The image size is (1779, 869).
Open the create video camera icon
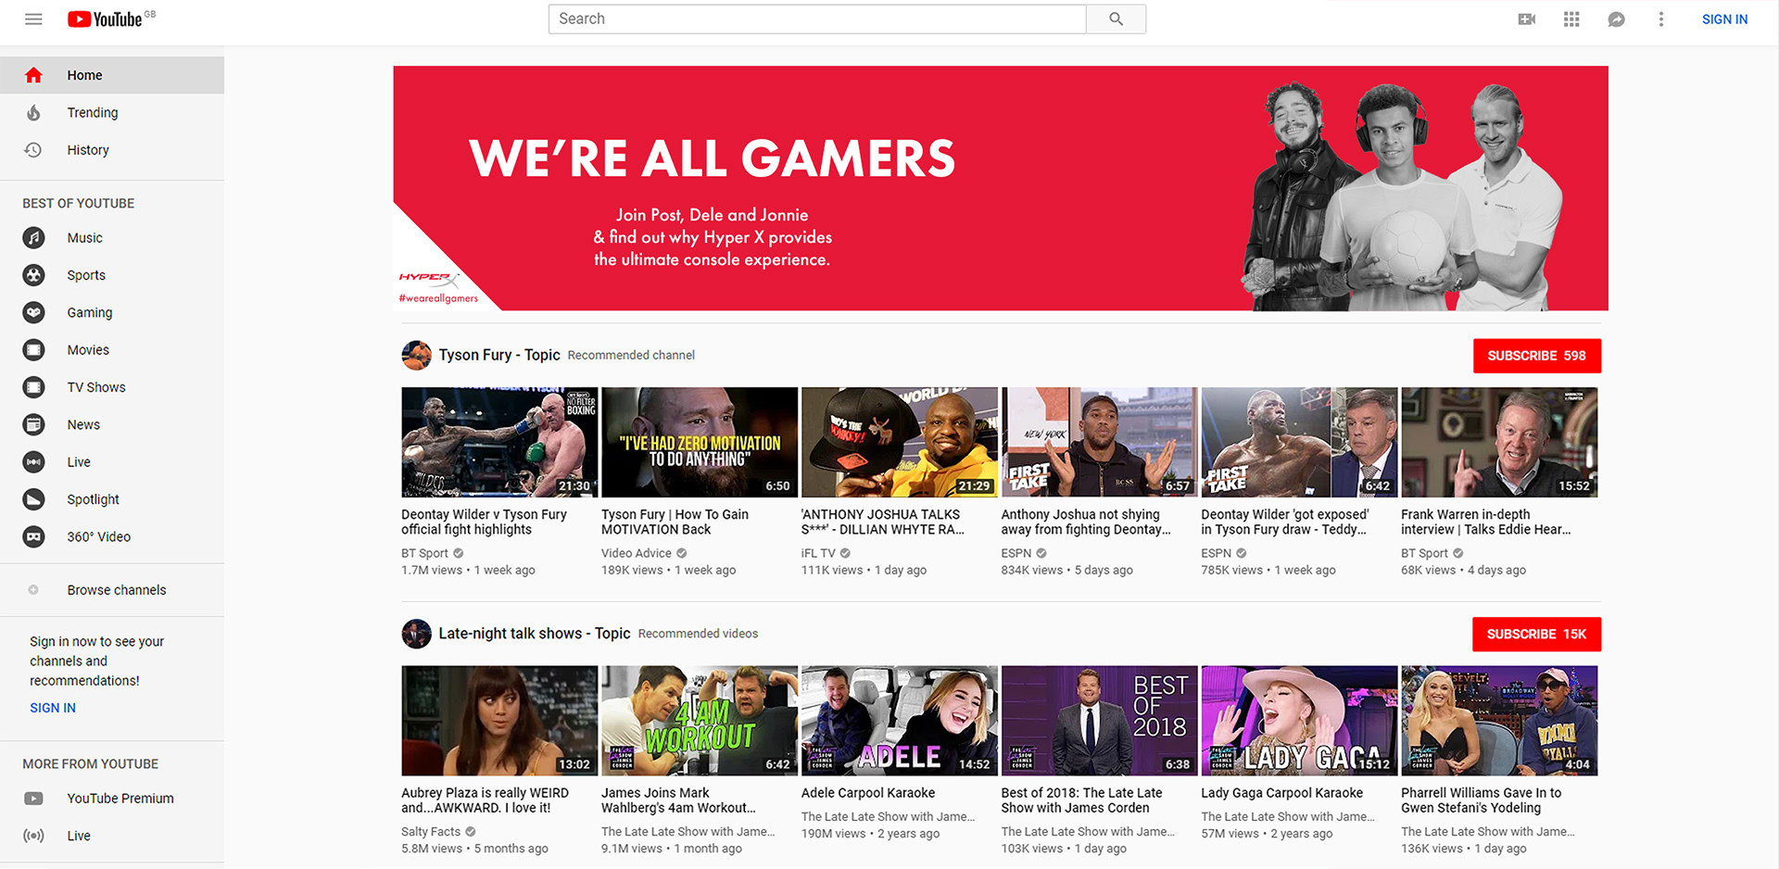(1527, 19)
